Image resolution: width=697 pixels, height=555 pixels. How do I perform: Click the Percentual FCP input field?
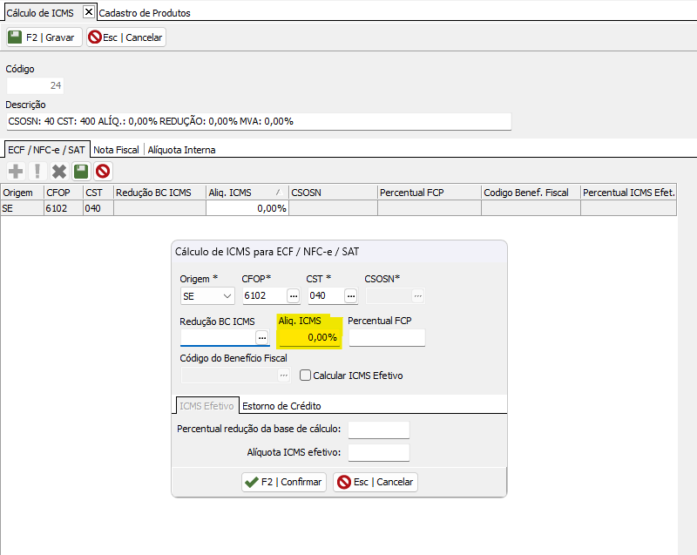(387, 337)
